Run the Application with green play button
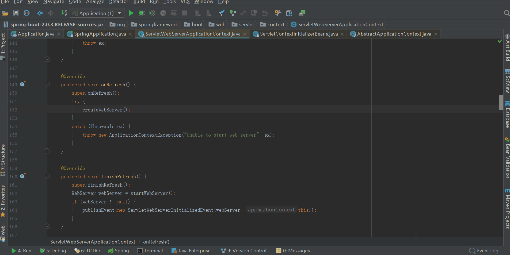The height and width of the screenshot is (255, 510). pos(131,13)
